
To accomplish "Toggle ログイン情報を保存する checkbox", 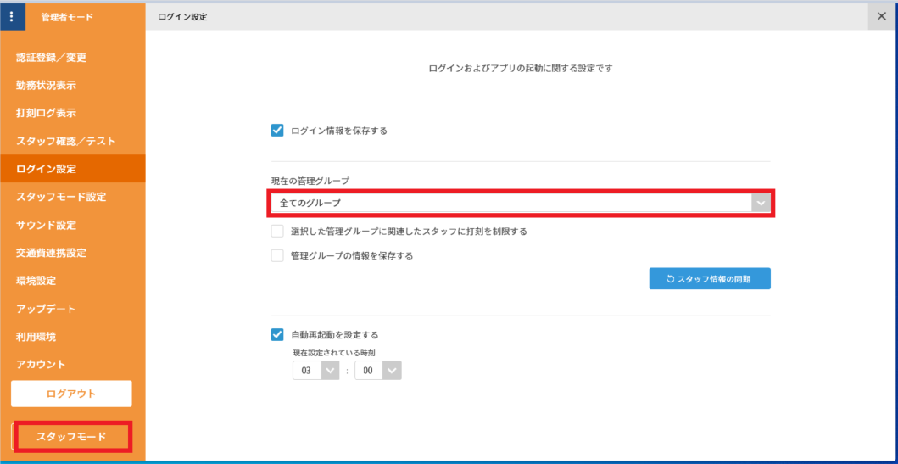I will 277,131.
